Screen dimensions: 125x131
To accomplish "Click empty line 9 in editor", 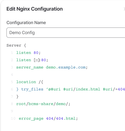I will (x=12, y=111).
